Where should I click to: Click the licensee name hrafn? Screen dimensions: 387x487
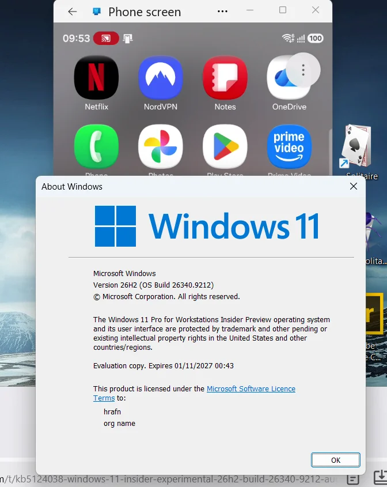112,412
